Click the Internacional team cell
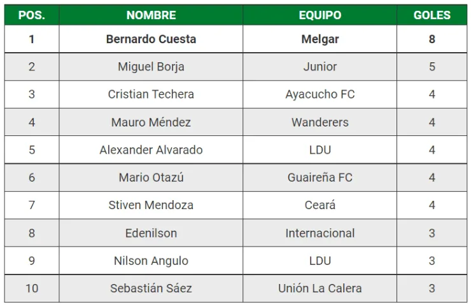This screenshot has width=471, height=305. pos(320,233)
